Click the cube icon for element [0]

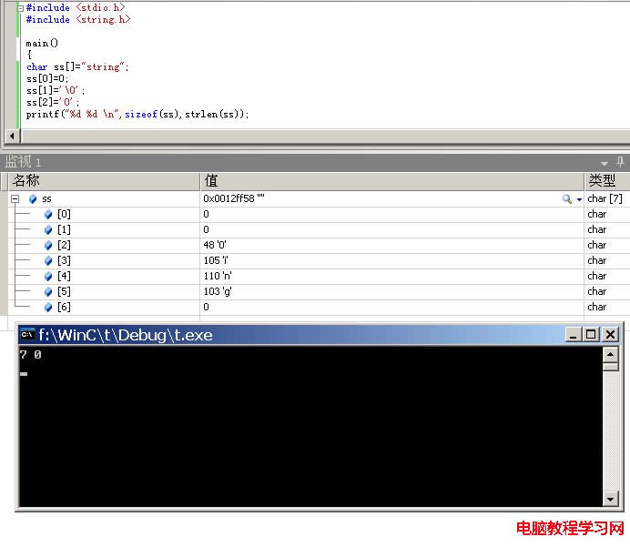(x=48, y=215)
